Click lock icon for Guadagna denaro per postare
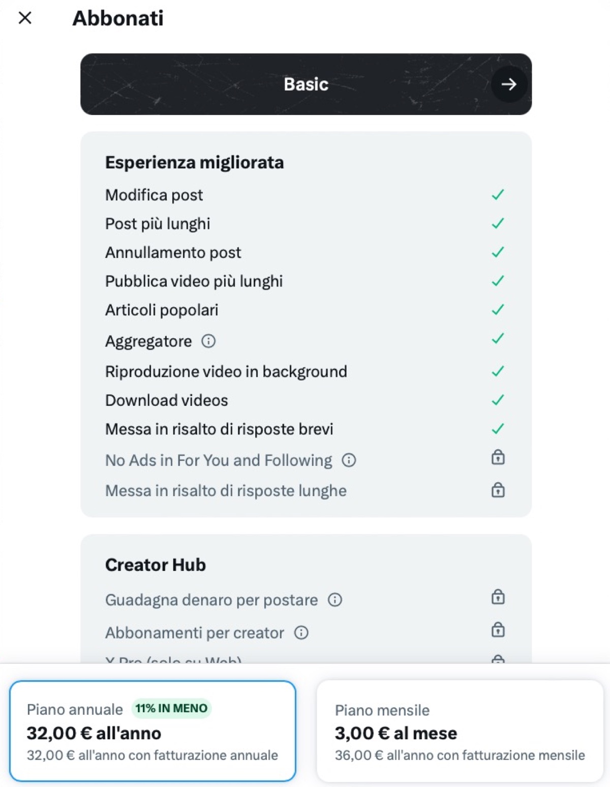This screenshot has height=787, width=610. coord(498,597)
